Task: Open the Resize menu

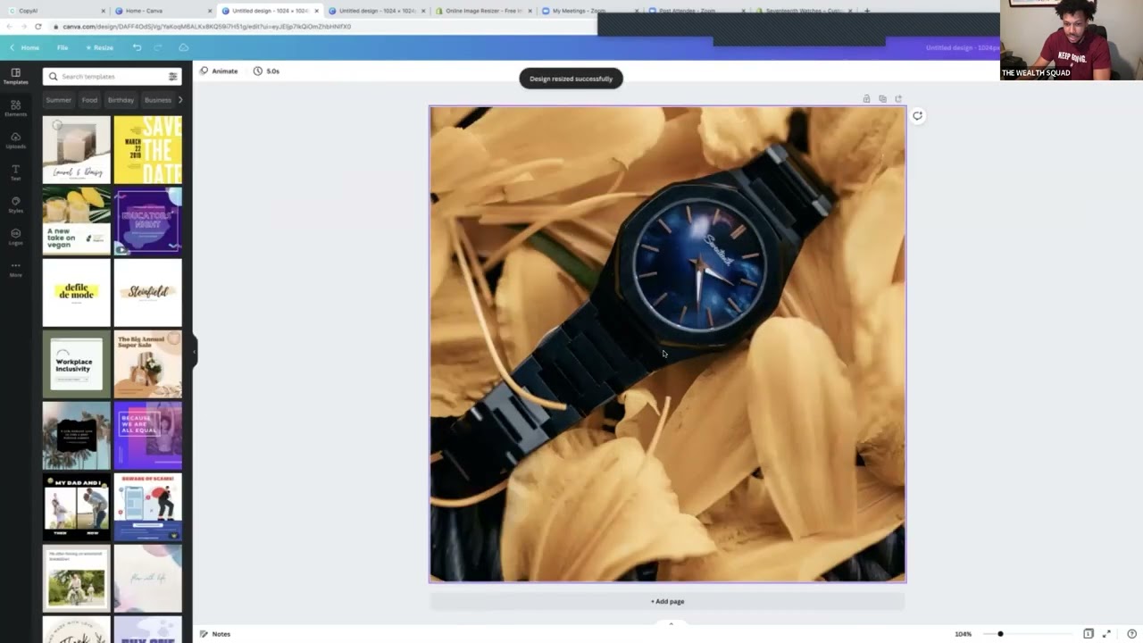Action: point(99,47)
